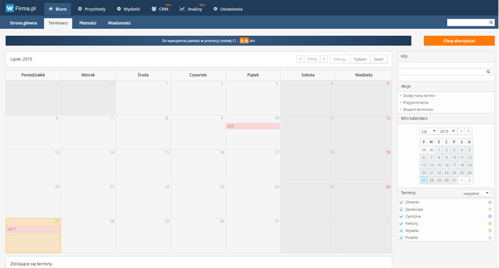This screenshot has width=499, height=268.
Task: Click the Dodaj nowy termin link
Action: pyautogui.click(x=419, y=95)
